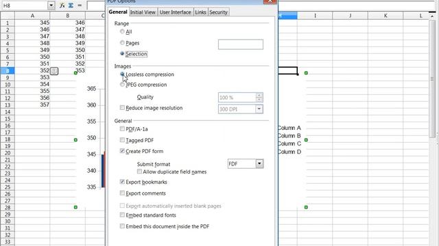Image resolution: width=439 pixels, height=246 pixels.
Task: Select row 28 header
Action: click(x=8, y=208)
